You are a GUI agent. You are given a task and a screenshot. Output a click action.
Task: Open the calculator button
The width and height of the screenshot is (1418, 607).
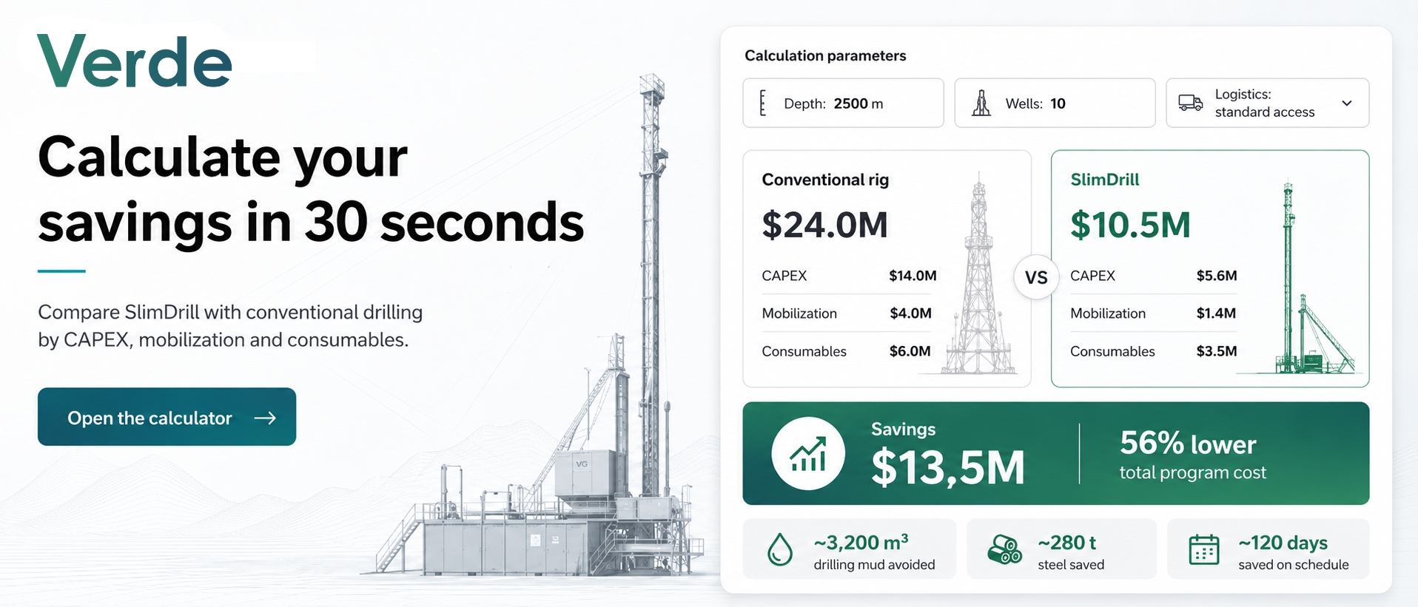point(167,417)
